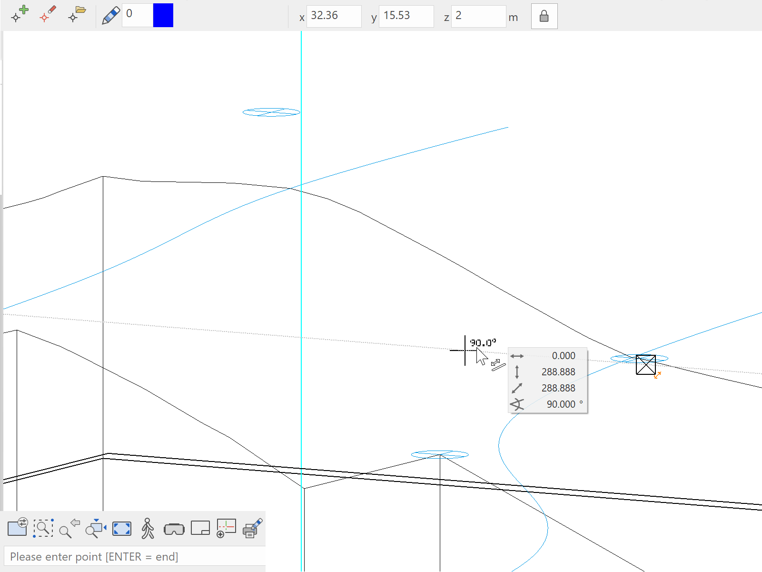Click the x coordinate input field
The height and width of the screenshot is (572, 762).
334,16
